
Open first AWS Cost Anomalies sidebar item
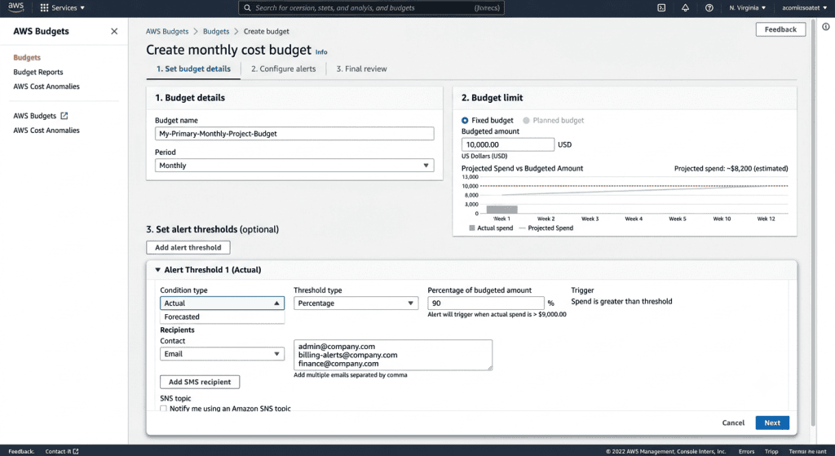(x=46, y=86)
